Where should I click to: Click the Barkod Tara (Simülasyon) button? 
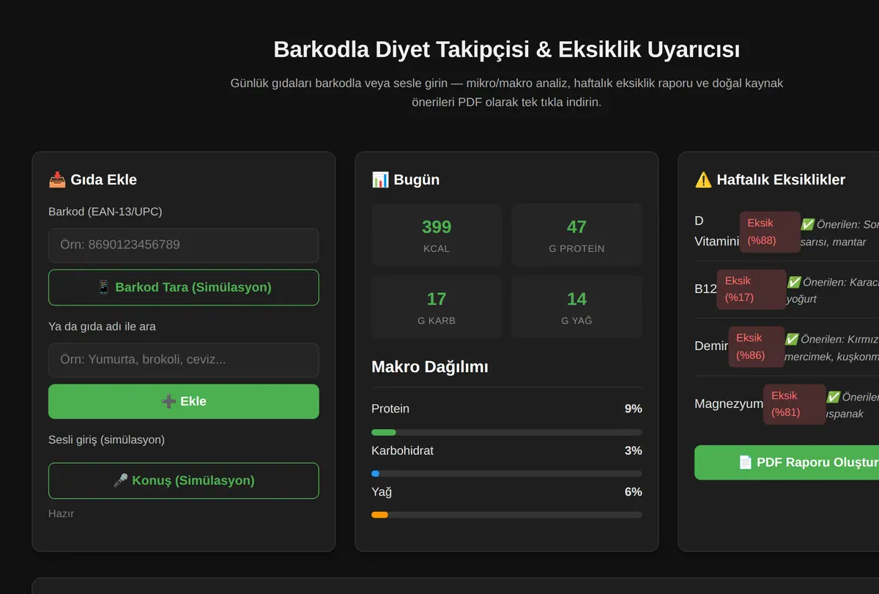click(183, 287)
